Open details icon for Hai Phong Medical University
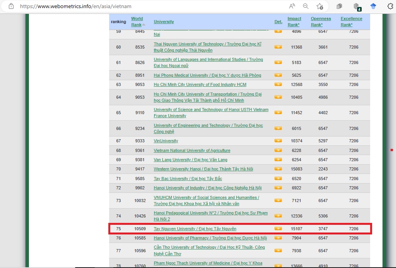 [x=278, y=75]
